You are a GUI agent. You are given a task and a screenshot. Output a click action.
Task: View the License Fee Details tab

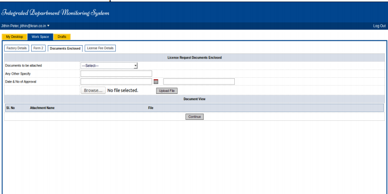100,48
